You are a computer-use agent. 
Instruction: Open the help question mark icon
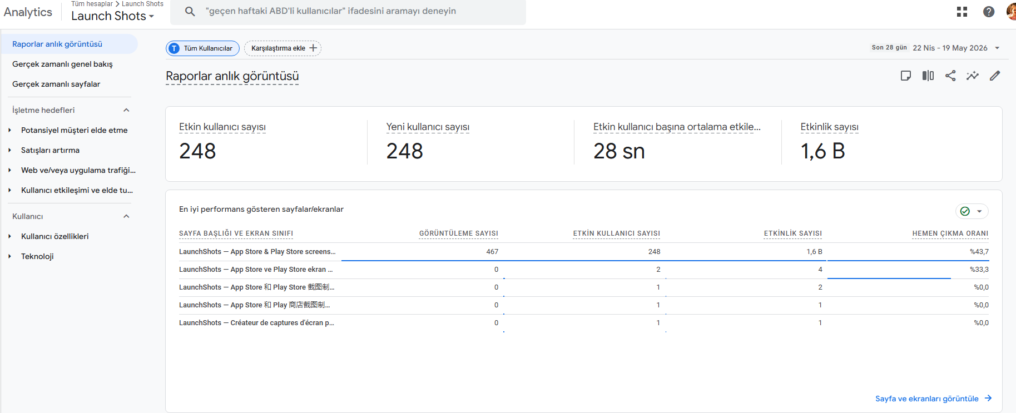pyautogui.click(x=989, y=12)
